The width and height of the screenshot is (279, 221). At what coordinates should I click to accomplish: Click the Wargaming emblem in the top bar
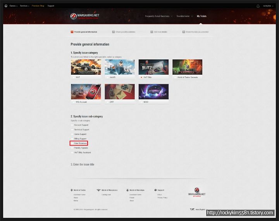click(6, 6)
